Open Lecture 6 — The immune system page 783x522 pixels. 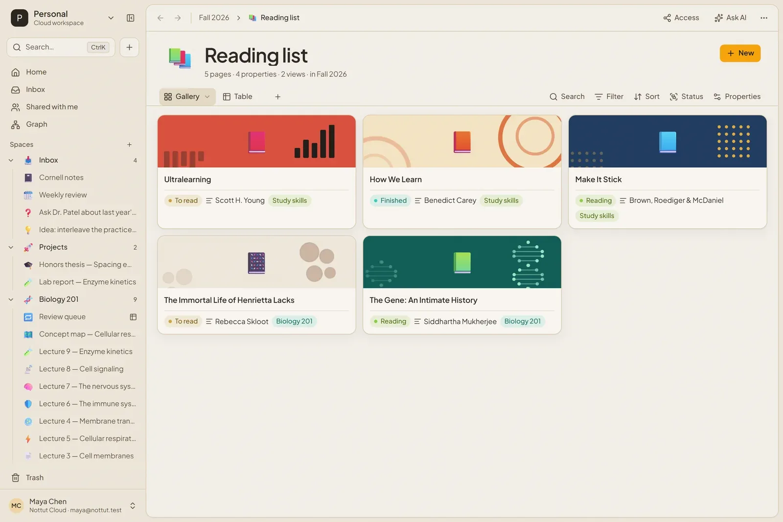80,404
